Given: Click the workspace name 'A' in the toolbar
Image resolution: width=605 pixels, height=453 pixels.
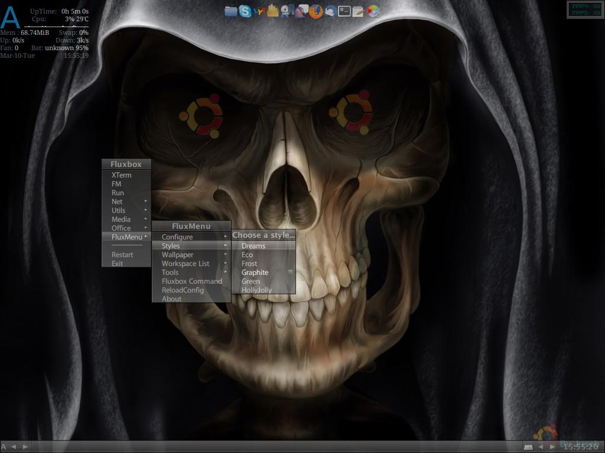Looking at the screenshot, I should (x=4, y=447).
